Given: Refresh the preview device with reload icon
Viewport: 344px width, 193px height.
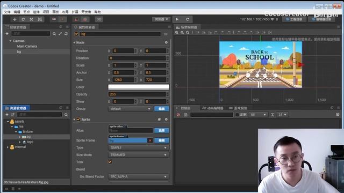Looking at the screenshot, I should 188,19.
